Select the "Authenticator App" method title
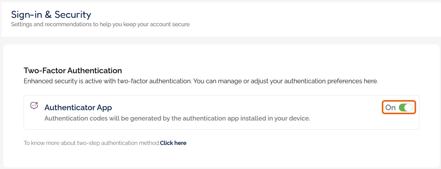Screen dimensions: 441x169 click(78, 107)
